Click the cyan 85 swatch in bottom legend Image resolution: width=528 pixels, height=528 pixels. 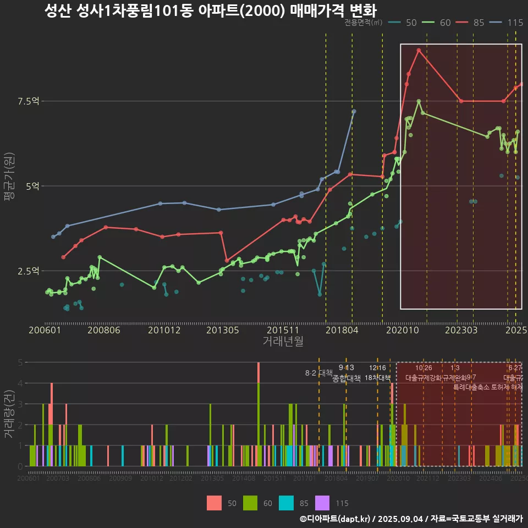point(286,503)
